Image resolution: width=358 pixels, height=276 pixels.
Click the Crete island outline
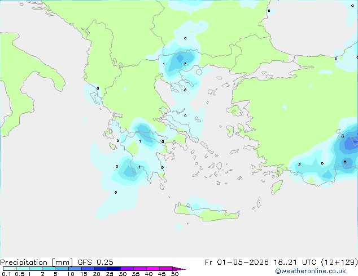pyautogui.click(x=207, y=212)
